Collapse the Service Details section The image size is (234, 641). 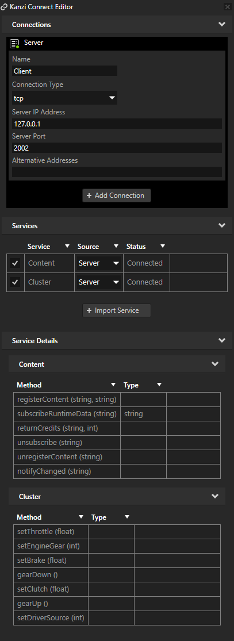pos(222,340)
